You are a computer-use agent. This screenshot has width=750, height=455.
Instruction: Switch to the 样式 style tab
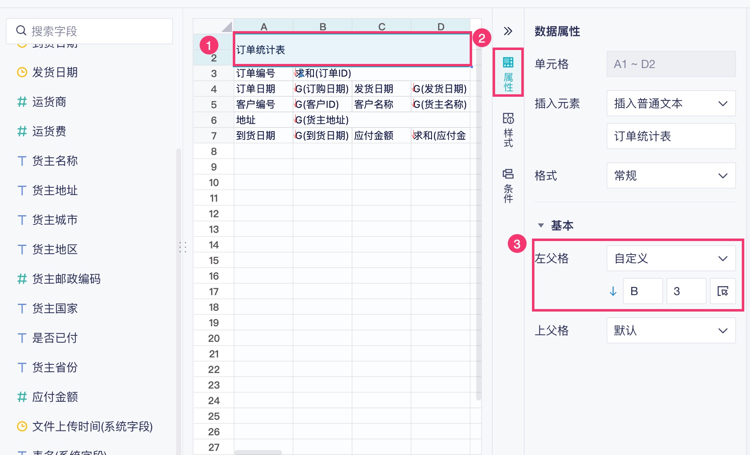point(508,130)
